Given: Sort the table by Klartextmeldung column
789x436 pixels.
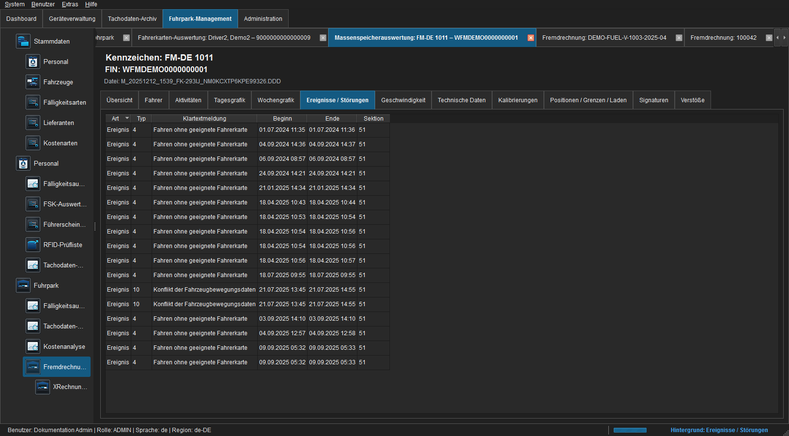Looking at the screenshot, I should click(204, 118).
